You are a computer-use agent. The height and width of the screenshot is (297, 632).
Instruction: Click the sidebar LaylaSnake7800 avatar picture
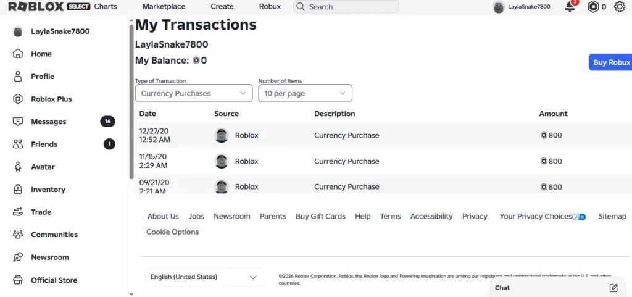pyautogui.click(x=18, y=31)
